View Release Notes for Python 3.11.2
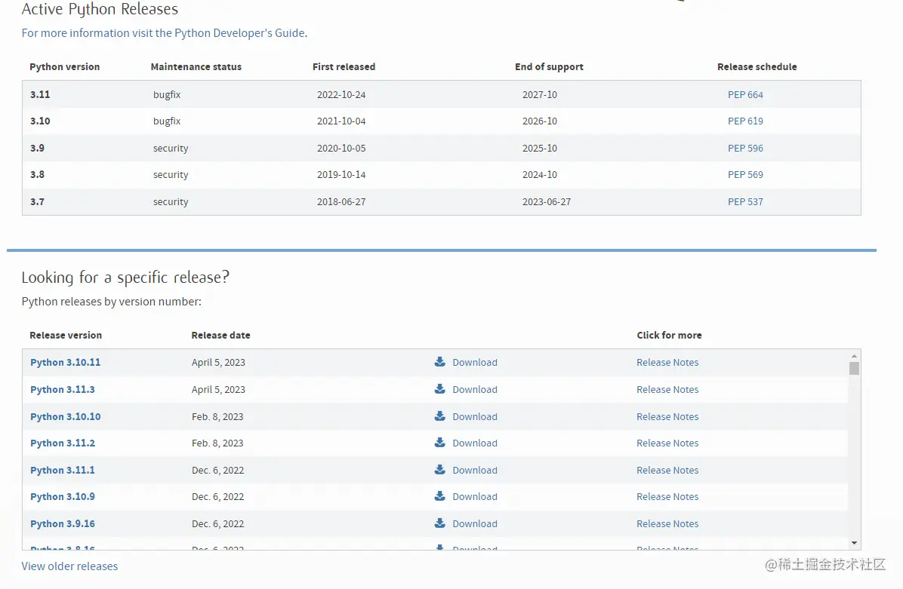The width and height of the screenshot is (903, 589). [667, 443]
